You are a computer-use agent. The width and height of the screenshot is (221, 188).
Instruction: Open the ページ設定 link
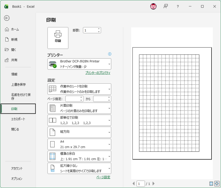click(103, 177)
